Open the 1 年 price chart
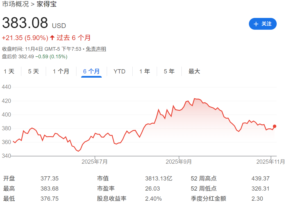The image size is (293, 206). 144,71
